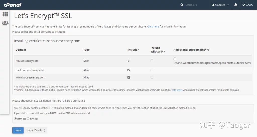The height and width of the screenshot is (137, 257).
Task: Click the 'Include?' column header
Action: click(133, 50)
